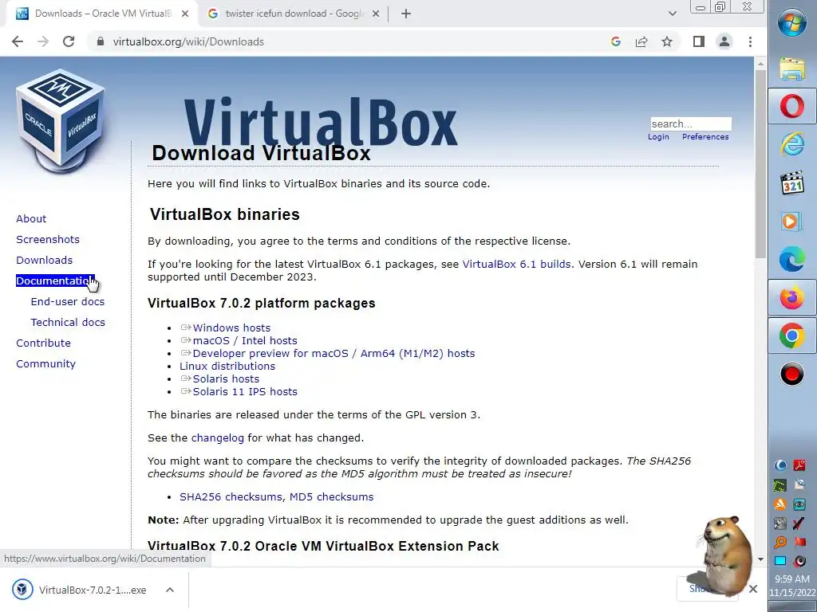Open the Downloads sidebar link
The width and height of the screenshot is (817, 612).
(x=45, y=261)
